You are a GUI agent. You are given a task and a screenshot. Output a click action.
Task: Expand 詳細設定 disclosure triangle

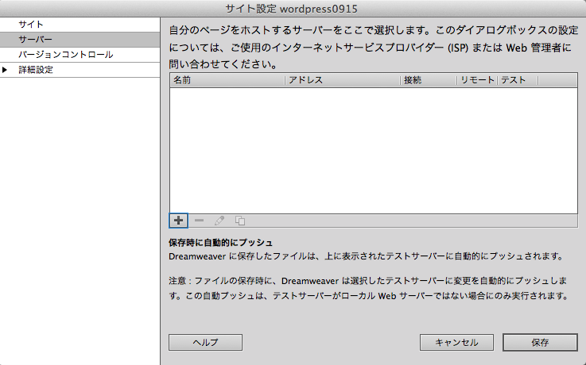point(5,70)
